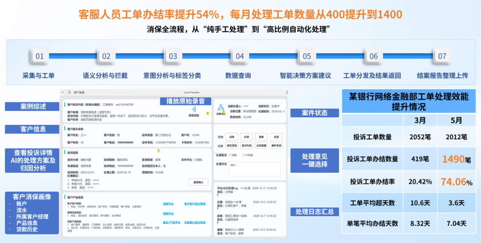Select step tile 06
This screenshot has height=243, width=481.
[374, 56]
